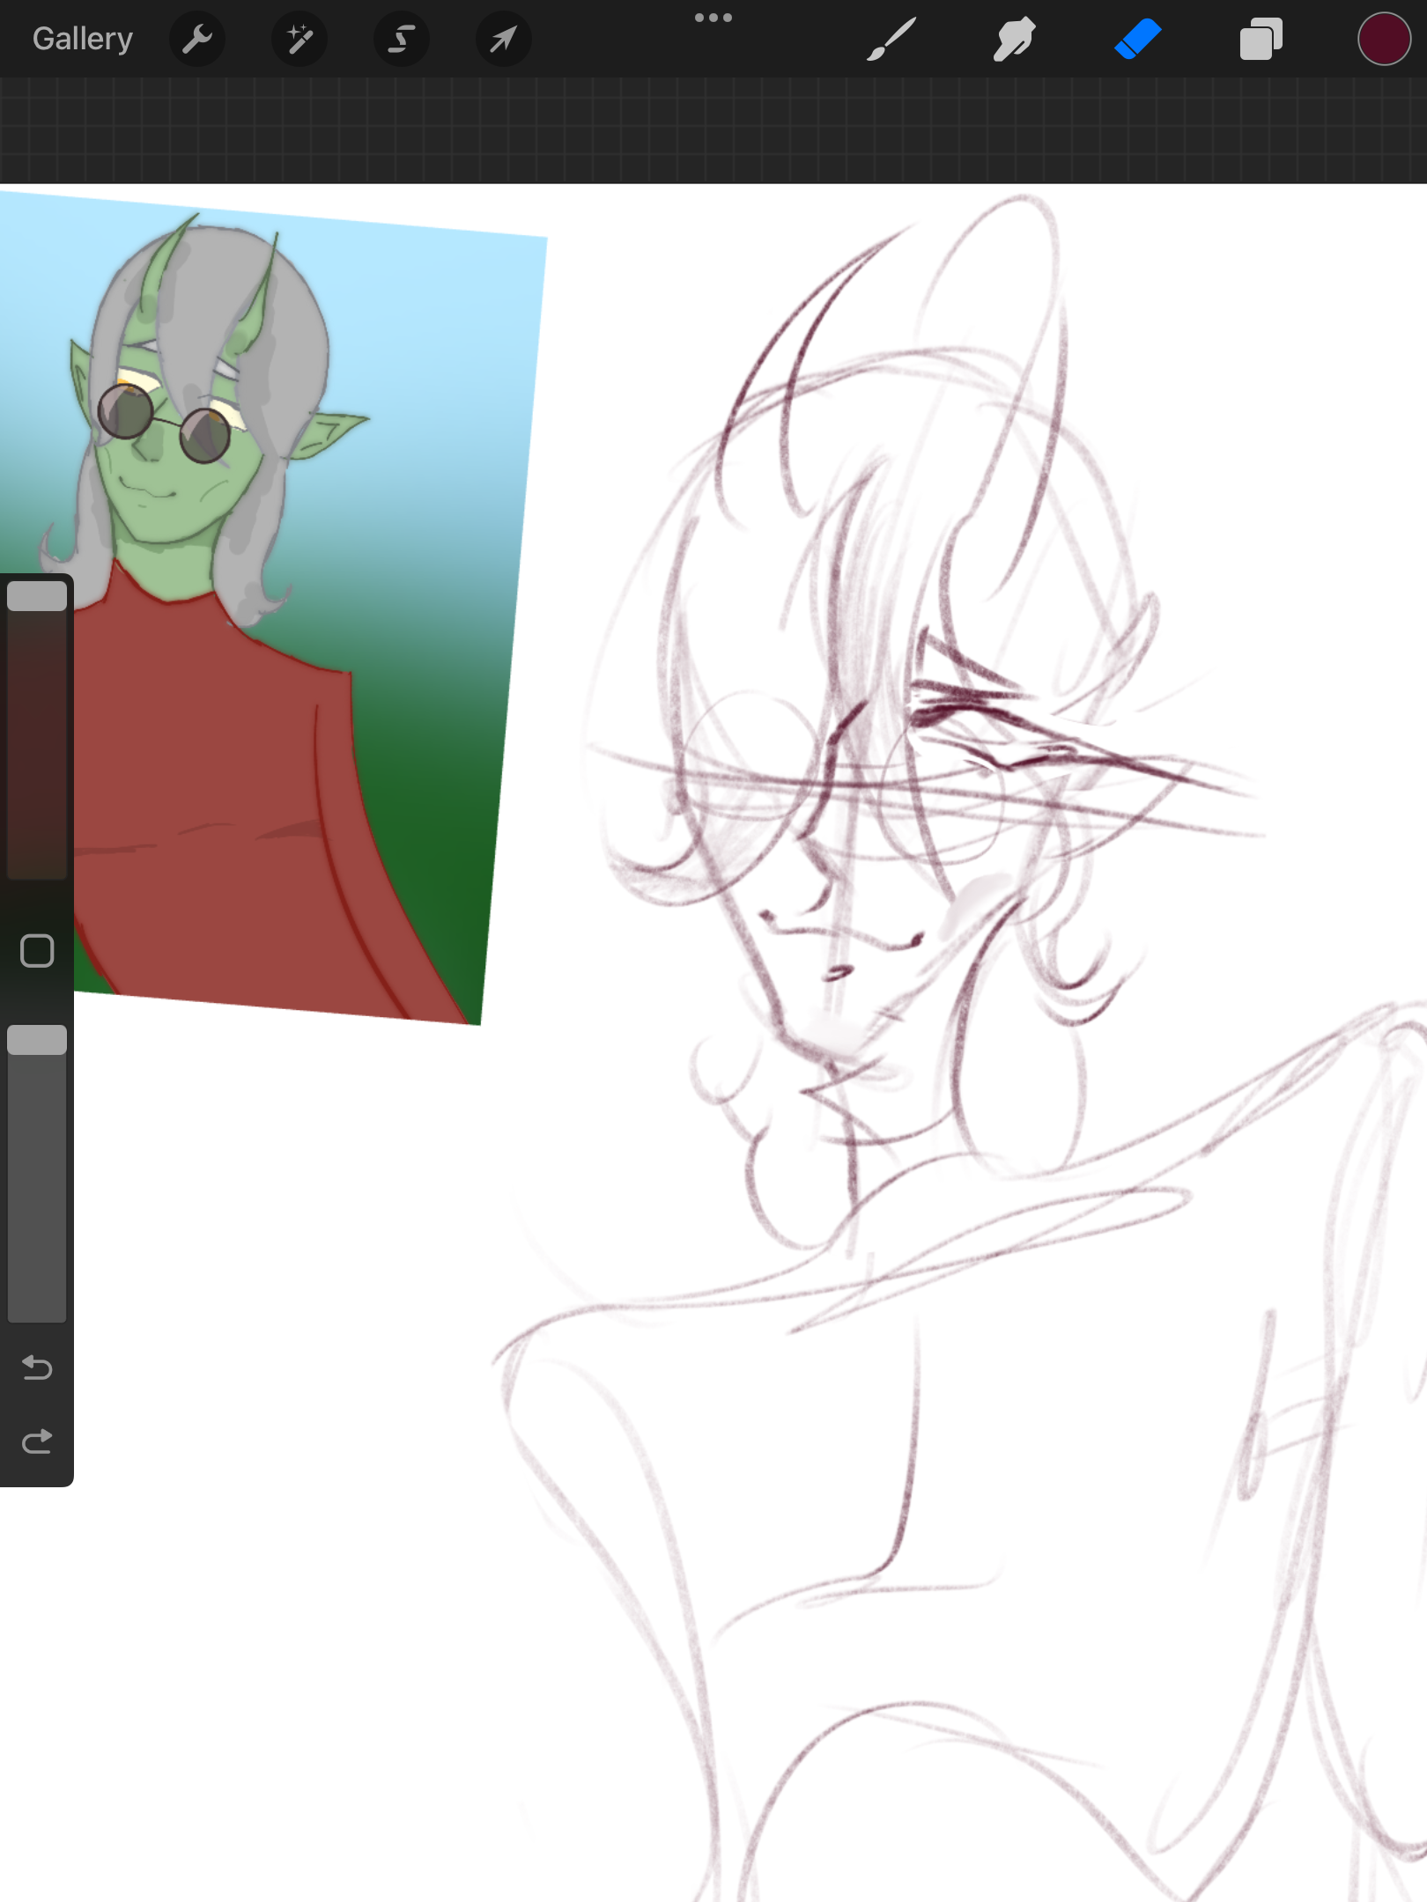Return to the Gallery
Viewport: 1427px width, 1902px height.
pyautogui.click(x=83, y=39)
